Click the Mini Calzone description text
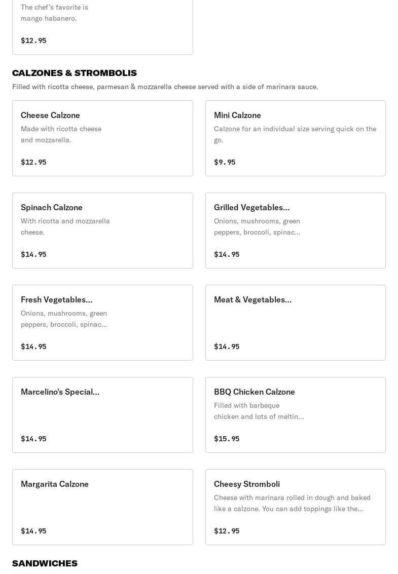The height and width of the screenshot is (574, 398). 295,134
